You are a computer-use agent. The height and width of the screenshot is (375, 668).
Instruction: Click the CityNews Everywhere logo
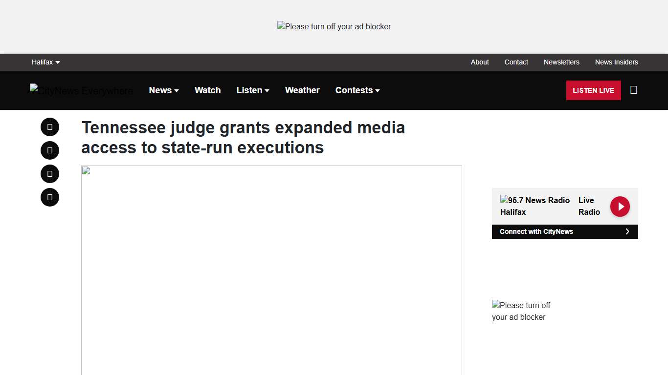tap(81, 90)
